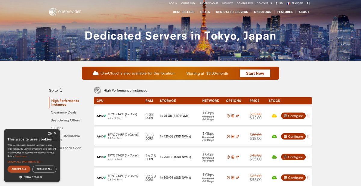361x186 pixels.
Task: Open more options for EPYC 8 vCores row
Action: point(308,178)
